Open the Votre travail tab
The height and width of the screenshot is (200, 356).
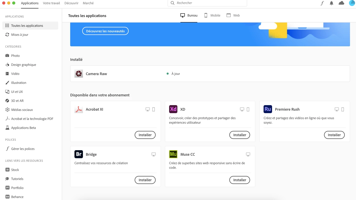[51, 3]
